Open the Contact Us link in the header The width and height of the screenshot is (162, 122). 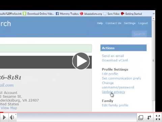(113, 23)
